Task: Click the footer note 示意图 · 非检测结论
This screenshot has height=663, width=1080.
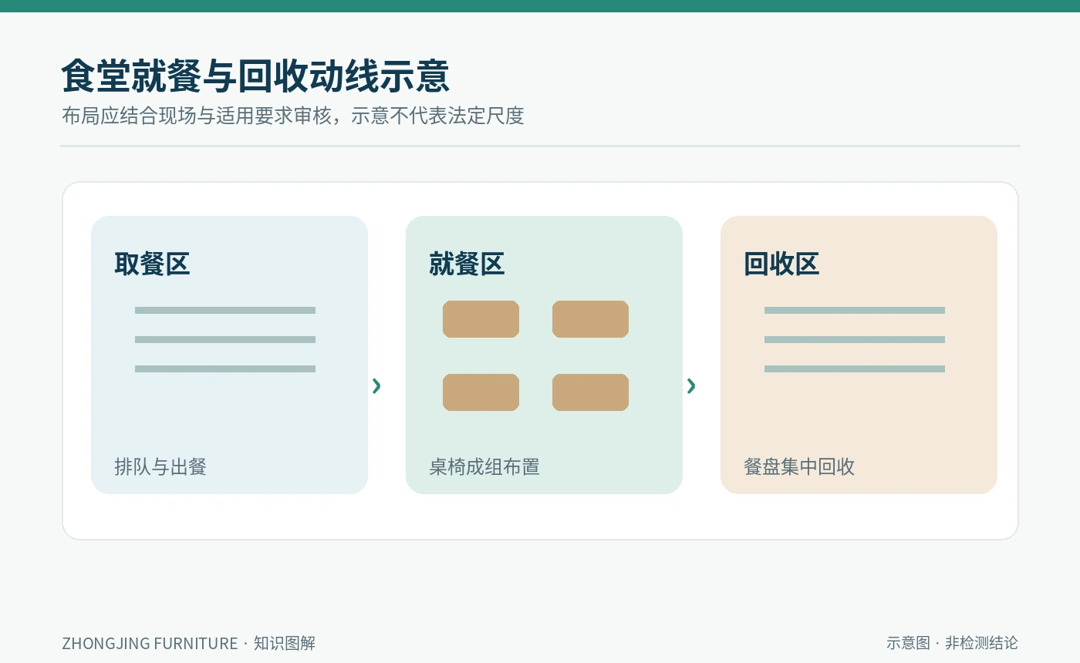Action: click(x=952, y=643)
